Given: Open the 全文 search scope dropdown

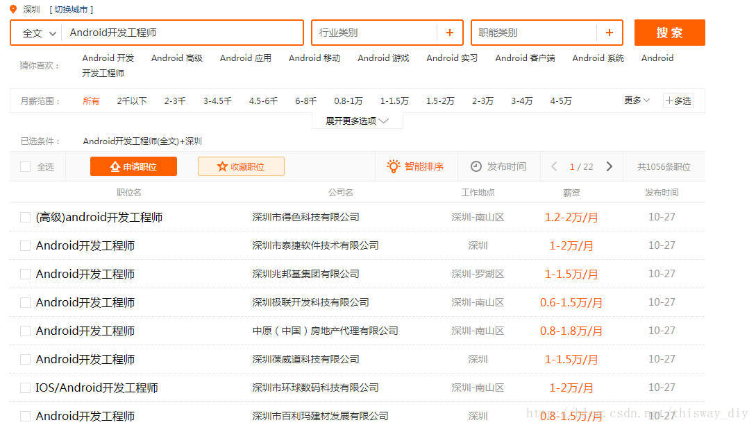Looking at the screenshot, I should [x=39, y=33].
